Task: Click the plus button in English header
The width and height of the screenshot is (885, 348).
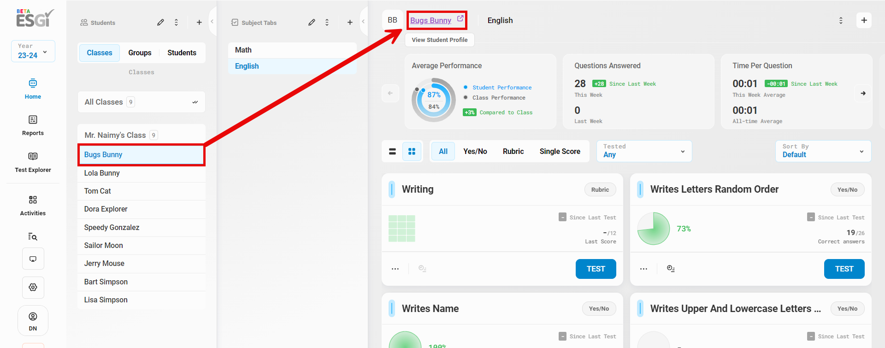Action: (864, 20)
